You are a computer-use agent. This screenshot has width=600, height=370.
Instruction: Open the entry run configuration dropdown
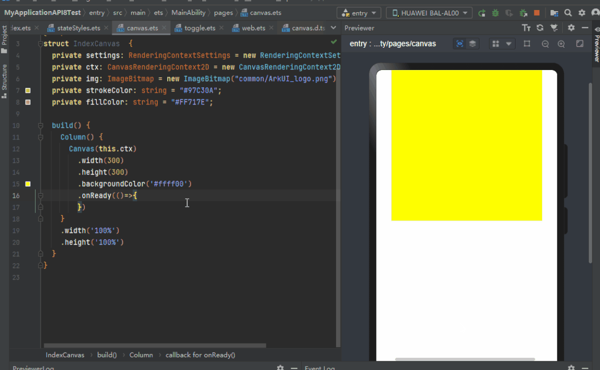359,13
